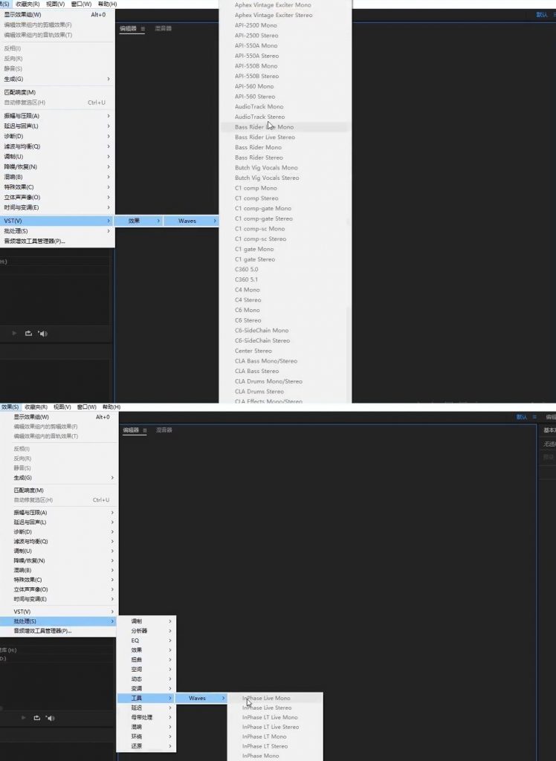Select C6-SideChain Stereo
This screenshot has width=556, height=761.
(262, 340)
